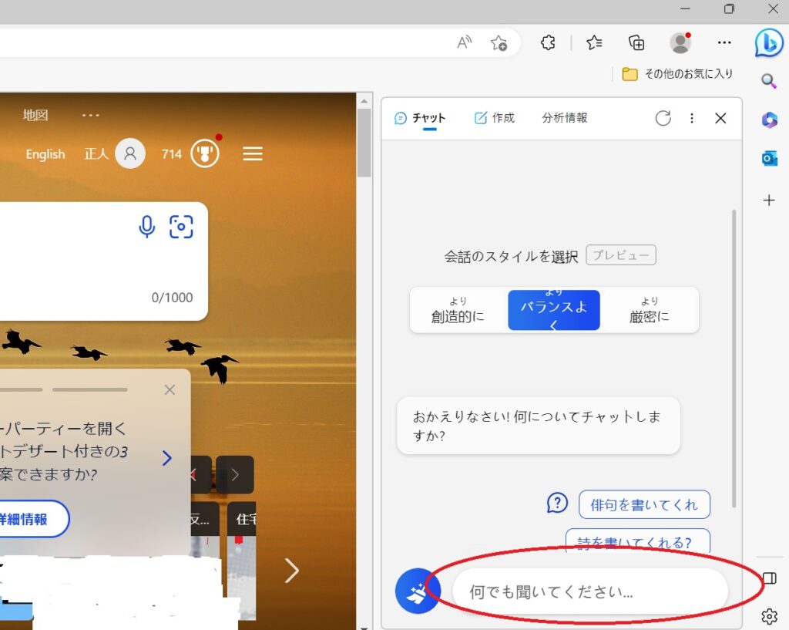Switch to the 分析情報 tab

(565, 117)
